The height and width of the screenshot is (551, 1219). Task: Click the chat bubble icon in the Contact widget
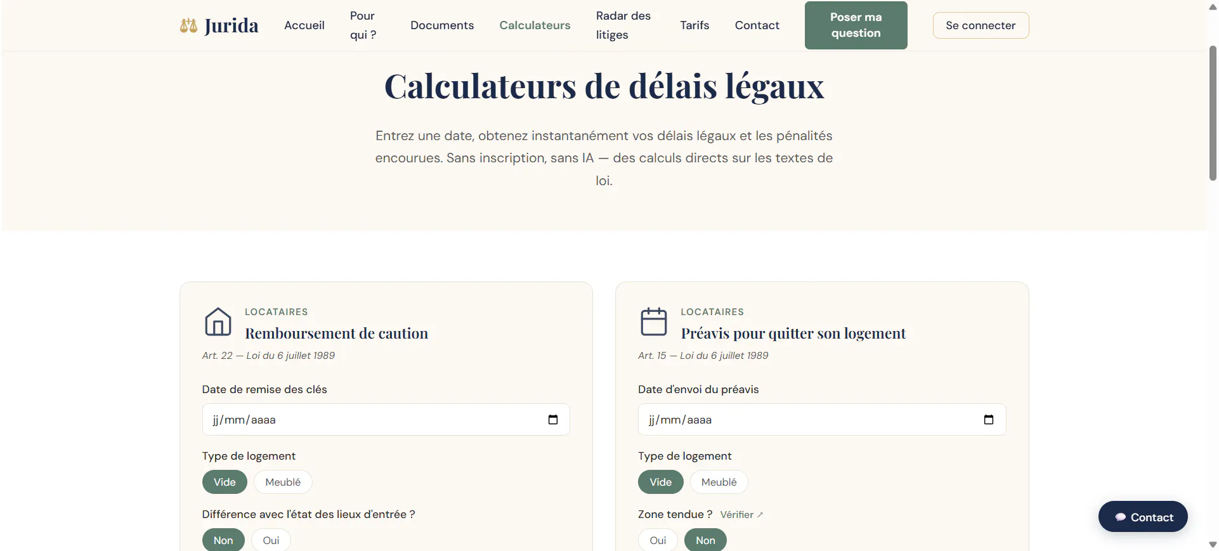1120,517
